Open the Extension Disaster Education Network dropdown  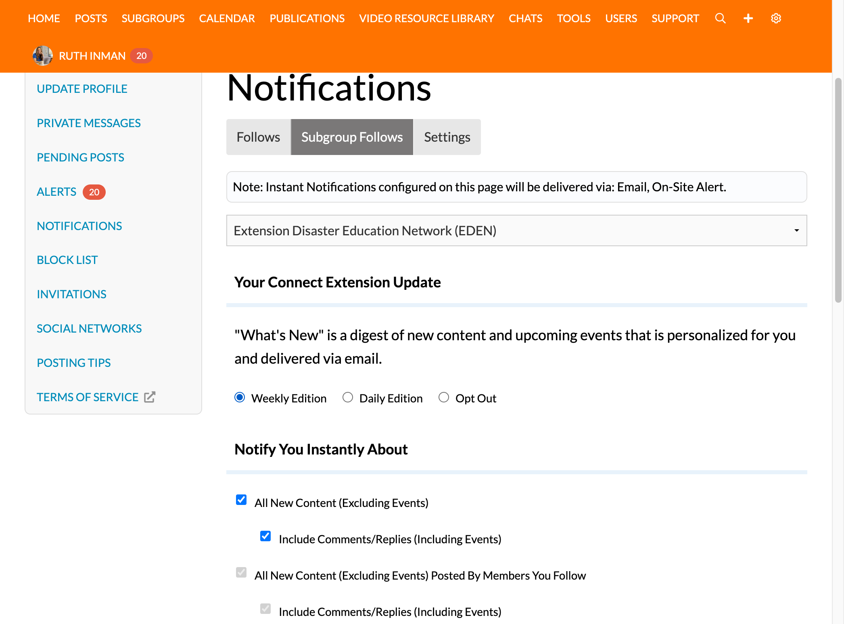(516, 230)
